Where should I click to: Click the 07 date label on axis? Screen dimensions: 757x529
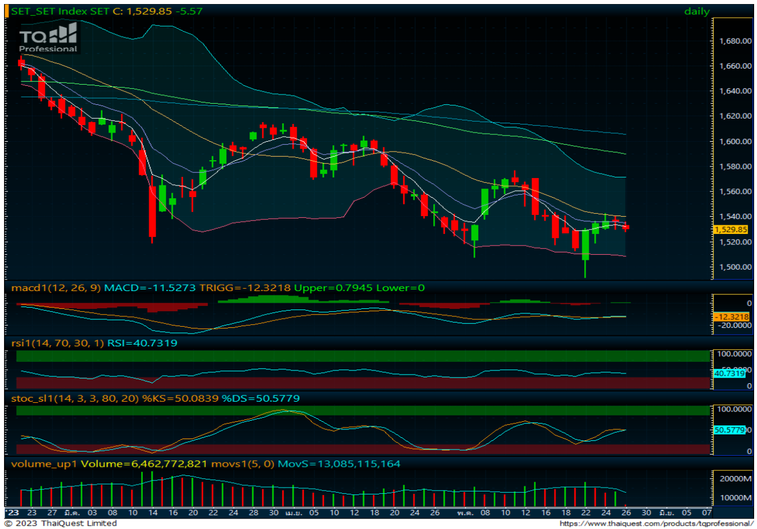[707, 512]
